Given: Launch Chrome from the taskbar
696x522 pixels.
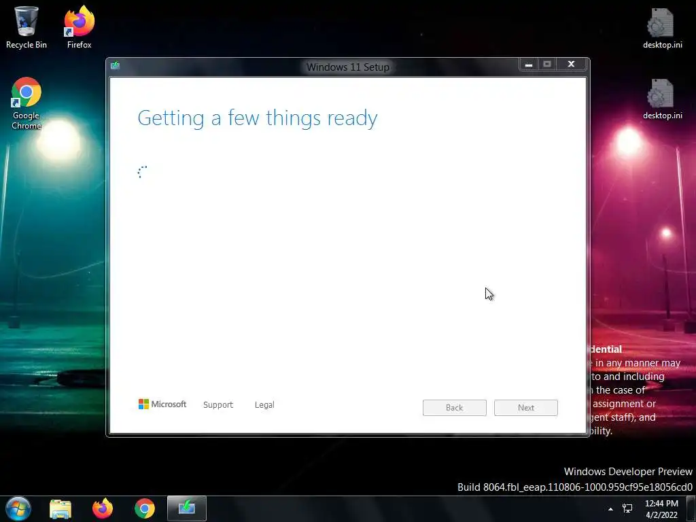Looking at the screenshot, I should [145, 508].
